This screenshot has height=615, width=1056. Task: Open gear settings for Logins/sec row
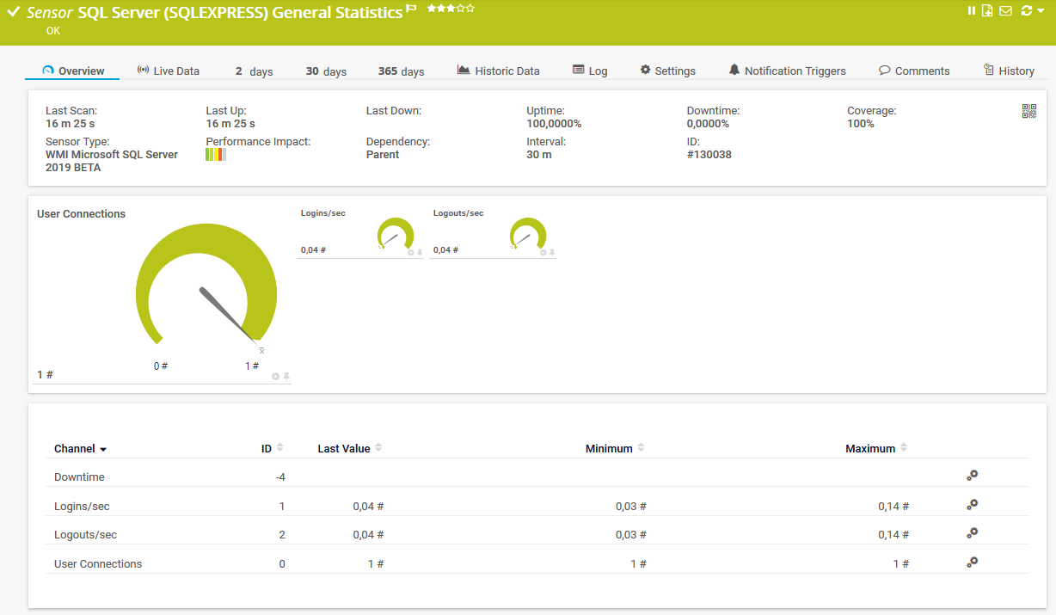[972, 505]
